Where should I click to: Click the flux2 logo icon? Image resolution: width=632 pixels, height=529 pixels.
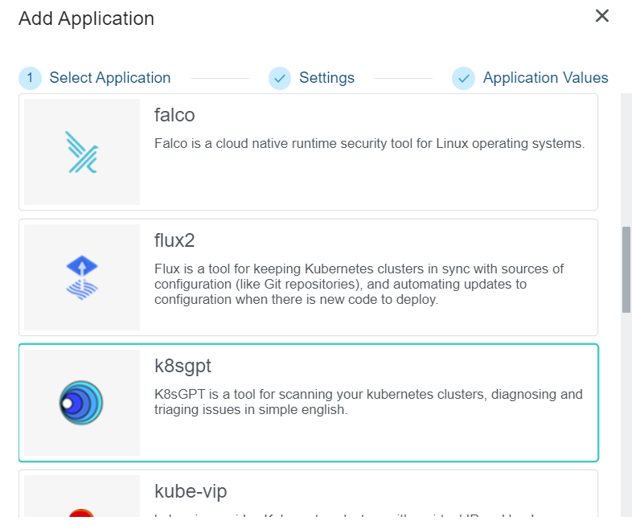(x=81, y=278)
